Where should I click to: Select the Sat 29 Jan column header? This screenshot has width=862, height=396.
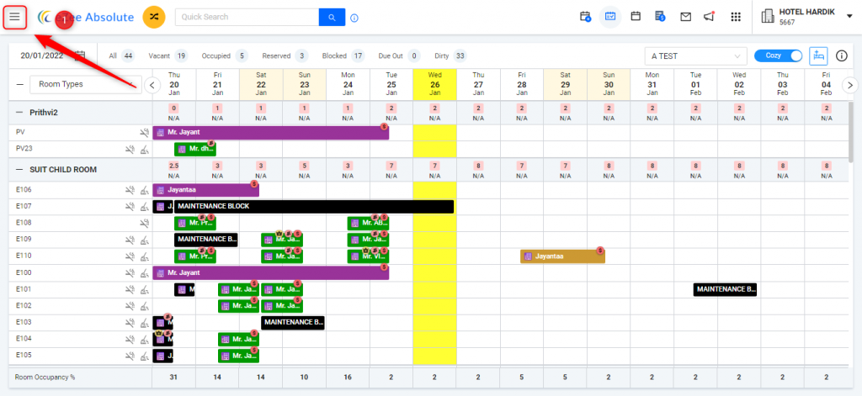click(x=565, y=84)
